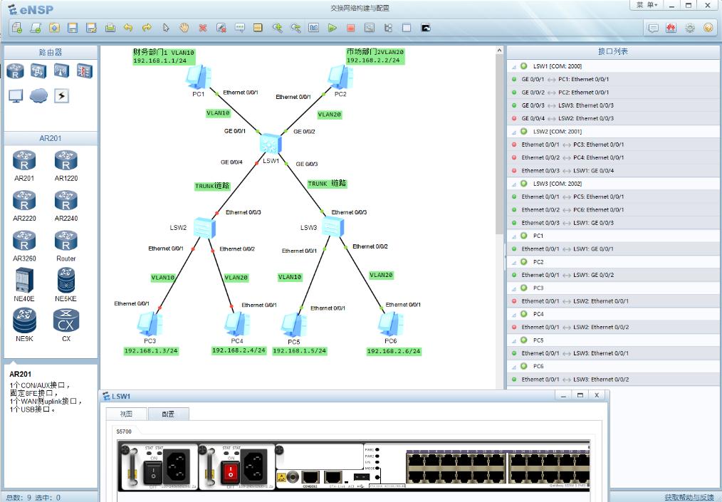Select the hand drag tool
This screenshot has width=722, height=502.
[184, 28]
